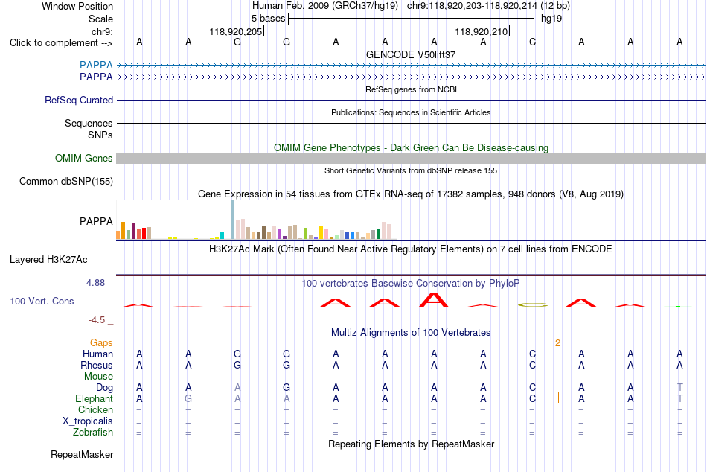This screenshot has height=472, width=707.
Task: Click the Rhesus alignment row label
Action: pyautogui.click(x=97, y=365)
